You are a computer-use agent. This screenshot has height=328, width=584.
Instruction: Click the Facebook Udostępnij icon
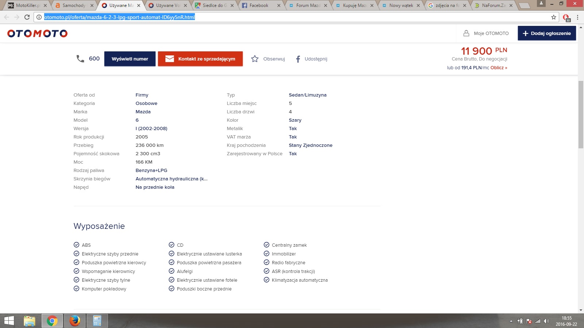[298, 59]
